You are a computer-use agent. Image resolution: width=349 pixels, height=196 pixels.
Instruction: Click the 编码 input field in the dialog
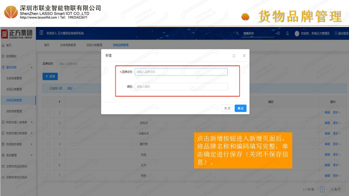(181, 87)
